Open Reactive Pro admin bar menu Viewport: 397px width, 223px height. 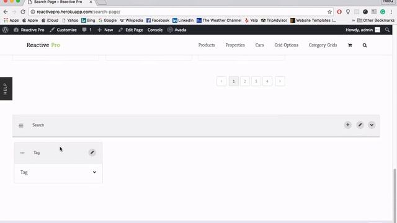click(29, 30)
